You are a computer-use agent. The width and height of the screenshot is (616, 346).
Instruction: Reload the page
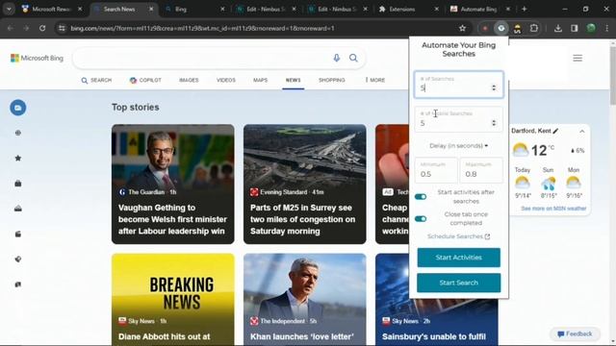pyautogui.click(x=42, y=28)
